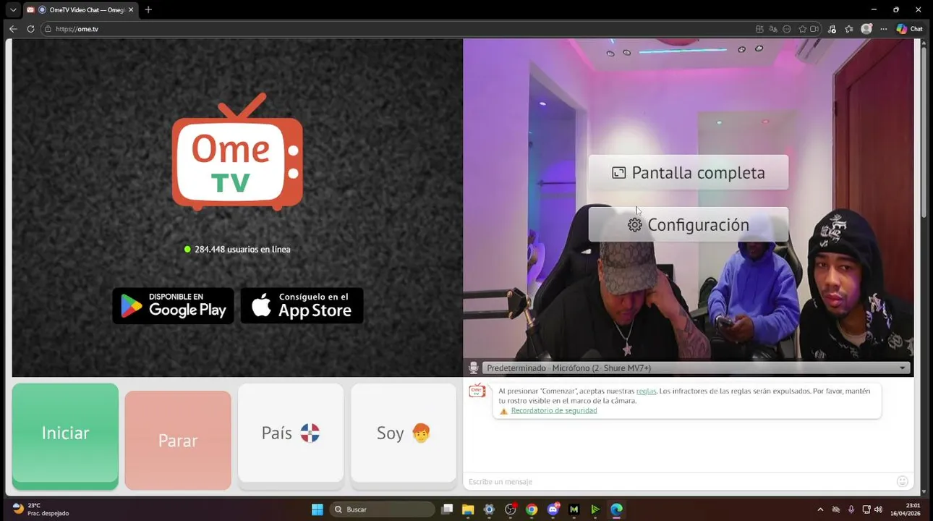The image size is (933, 521).
Task: Open the gear app on taskbar
Action: coord(489,509)
